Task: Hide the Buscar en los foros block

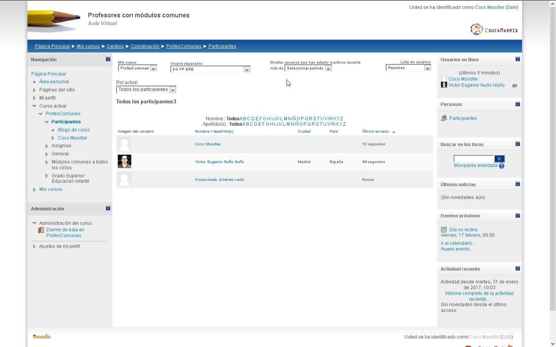Action: tap(518, 144)
